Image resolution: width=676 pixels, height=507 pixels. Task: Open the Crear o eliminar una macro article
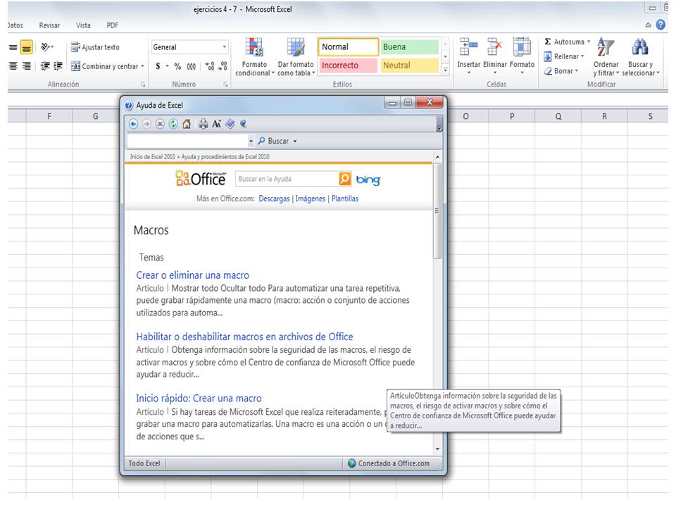(x=192, y=275)
